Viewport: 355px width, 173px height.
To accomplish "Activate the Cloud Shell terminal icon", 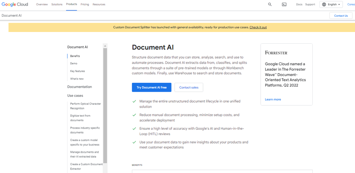I will 284,4.
